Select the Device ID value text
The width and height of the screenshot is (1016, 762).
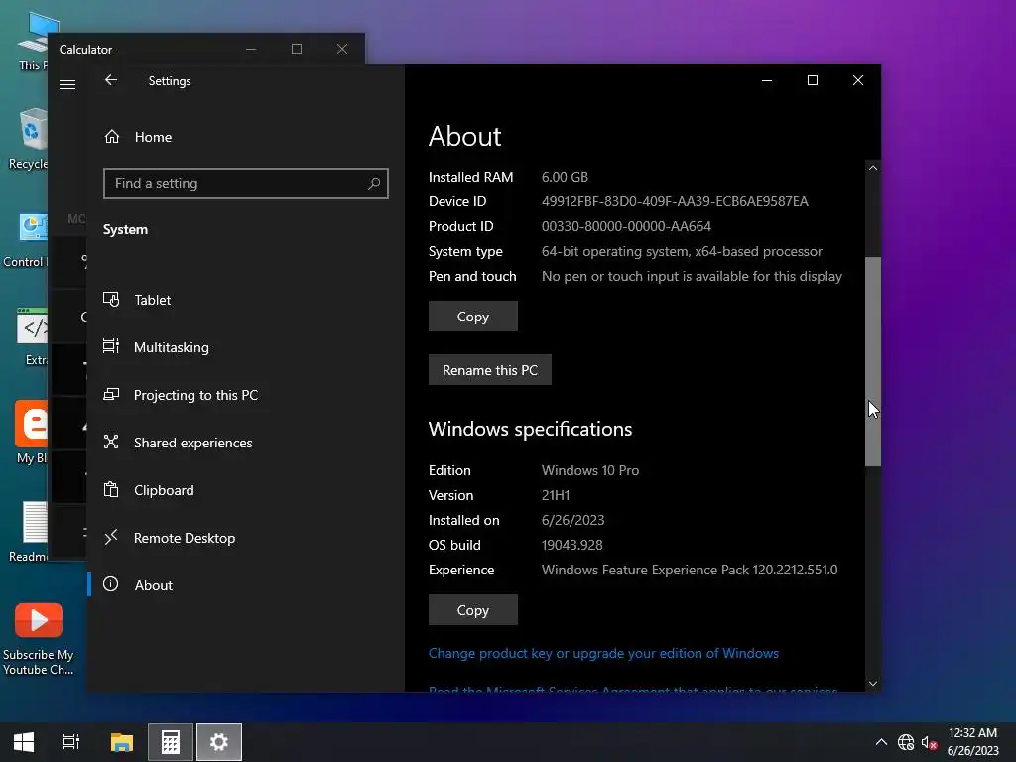(675, 201)
